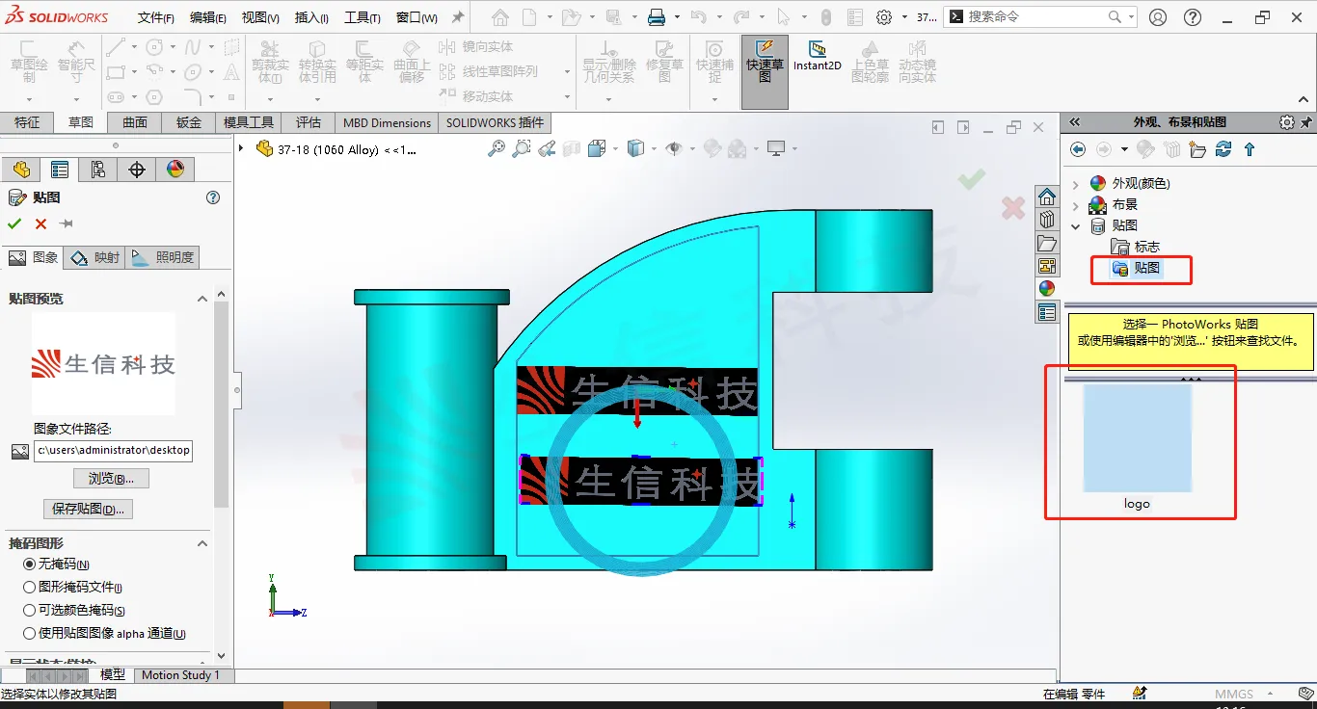Screen dimensions: 1317x709
Task: Collapse the task pane with double-chevron
Action: click(1074, 122)
